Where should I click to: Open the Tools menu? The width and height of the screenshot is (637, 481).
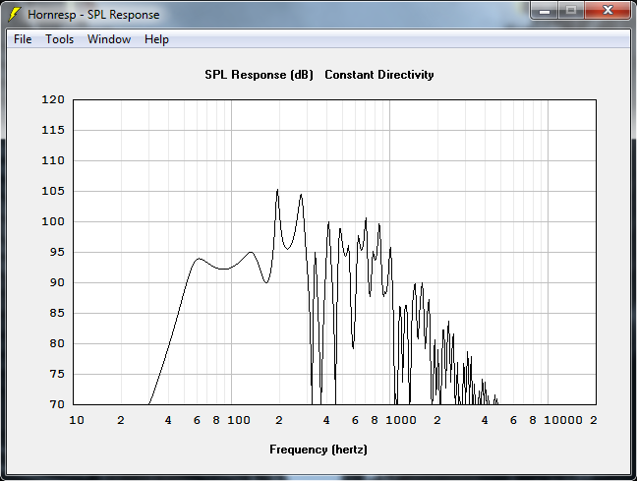pyautogui.click(x=59, y=39)
